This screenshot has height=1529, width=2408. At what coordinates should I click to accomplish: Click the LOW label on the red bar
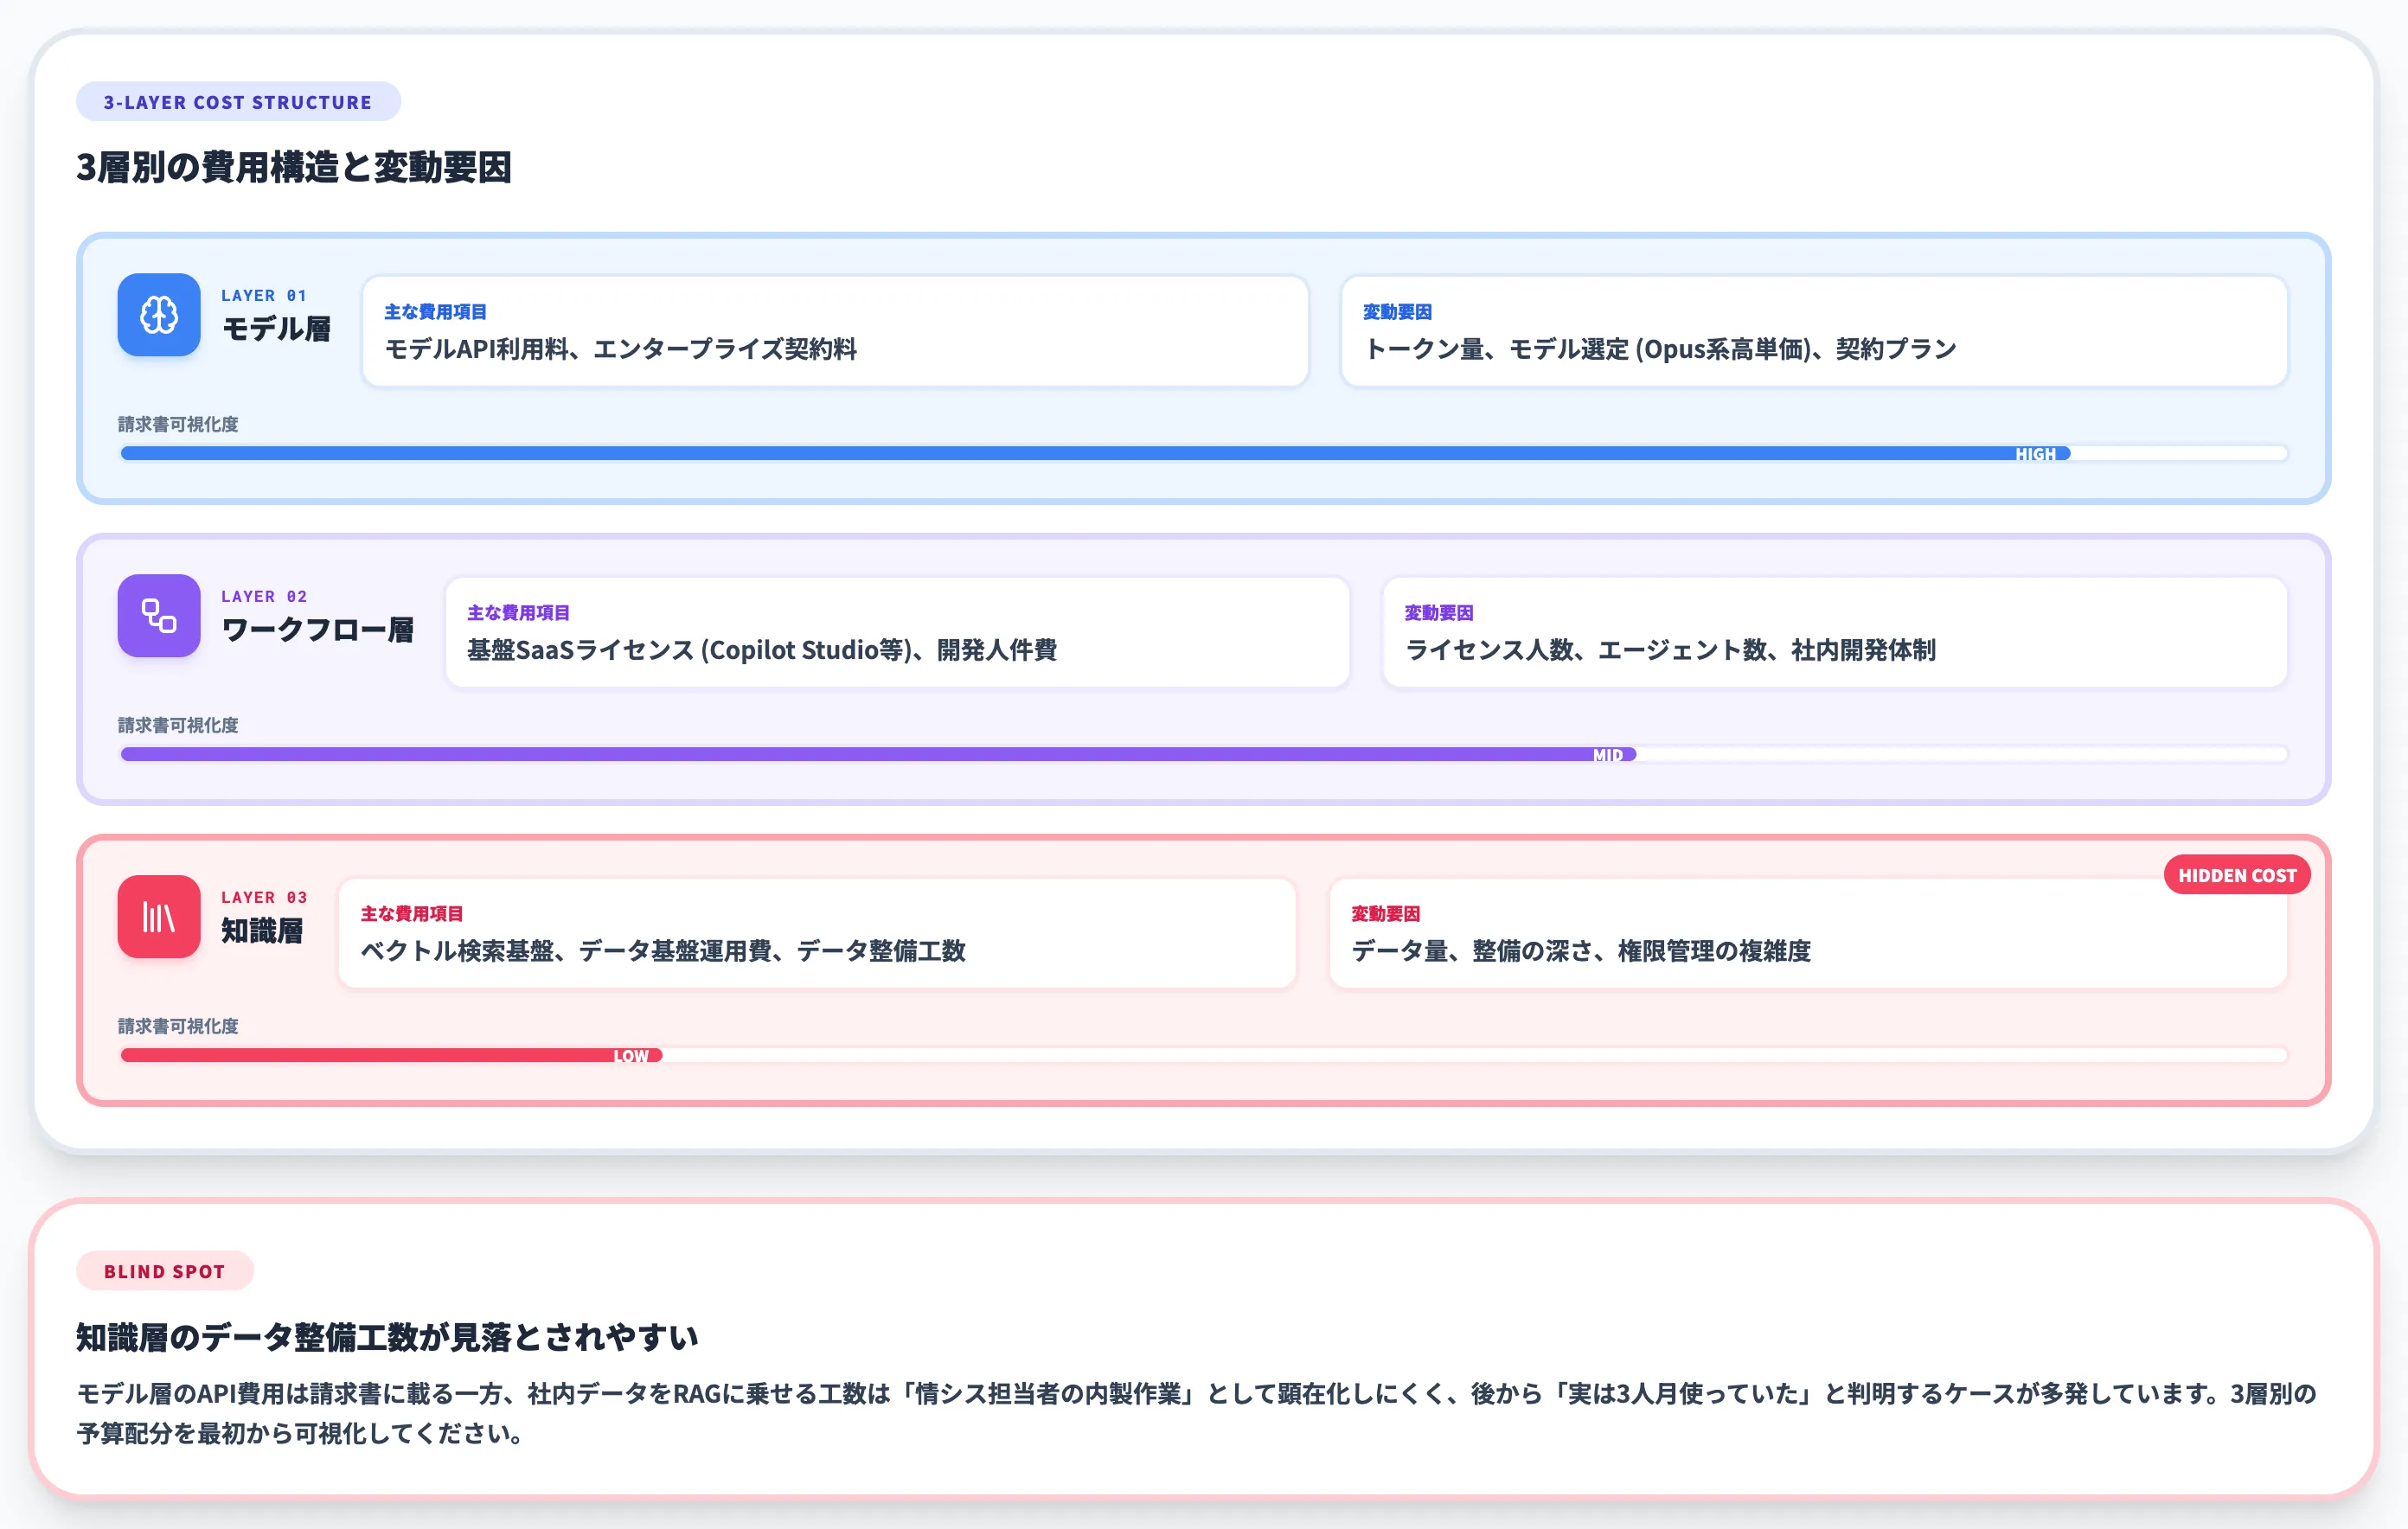point(631,1056)
